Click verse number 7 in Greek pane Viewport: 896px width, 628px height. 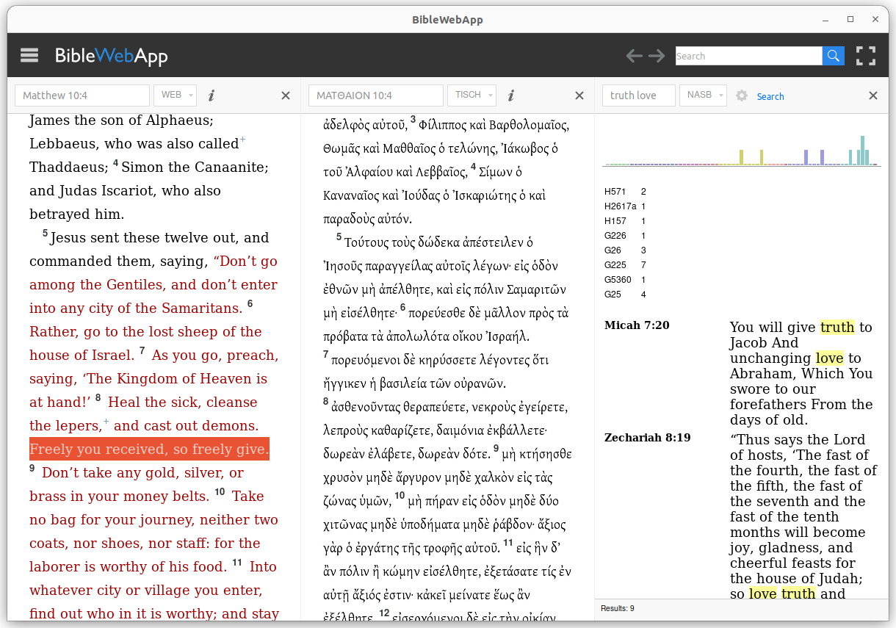pos(326,355)
